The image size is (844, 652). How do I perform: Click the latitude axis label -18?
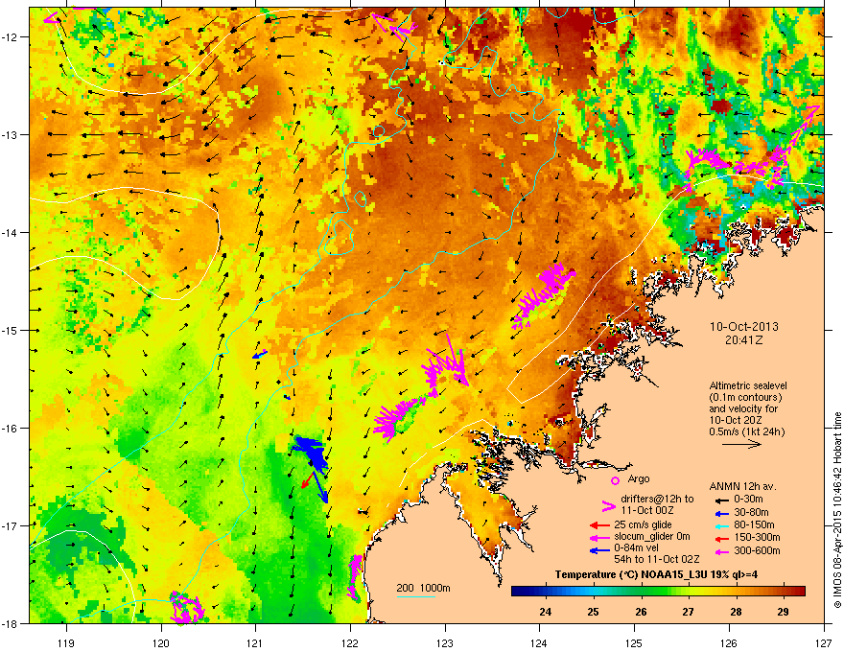tap(11, 623)
